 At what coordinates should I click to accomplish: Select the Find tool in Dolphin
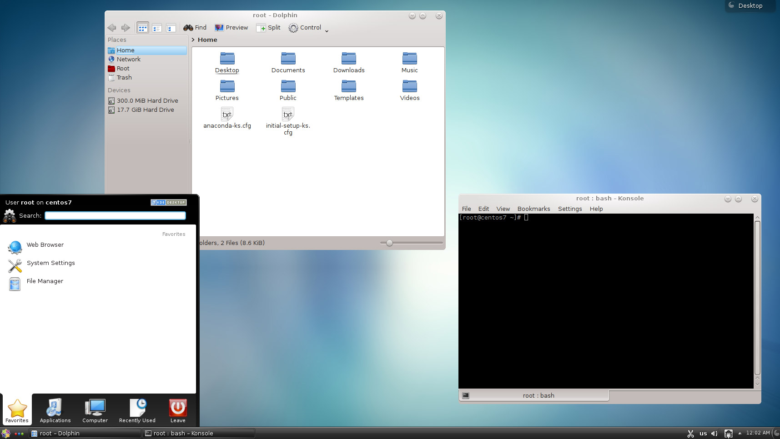[195, 27]
